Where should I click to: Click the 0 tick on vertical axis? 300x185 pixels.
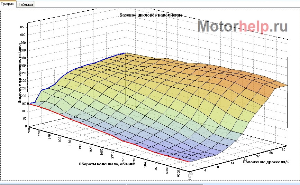click(x=25, y=126)
